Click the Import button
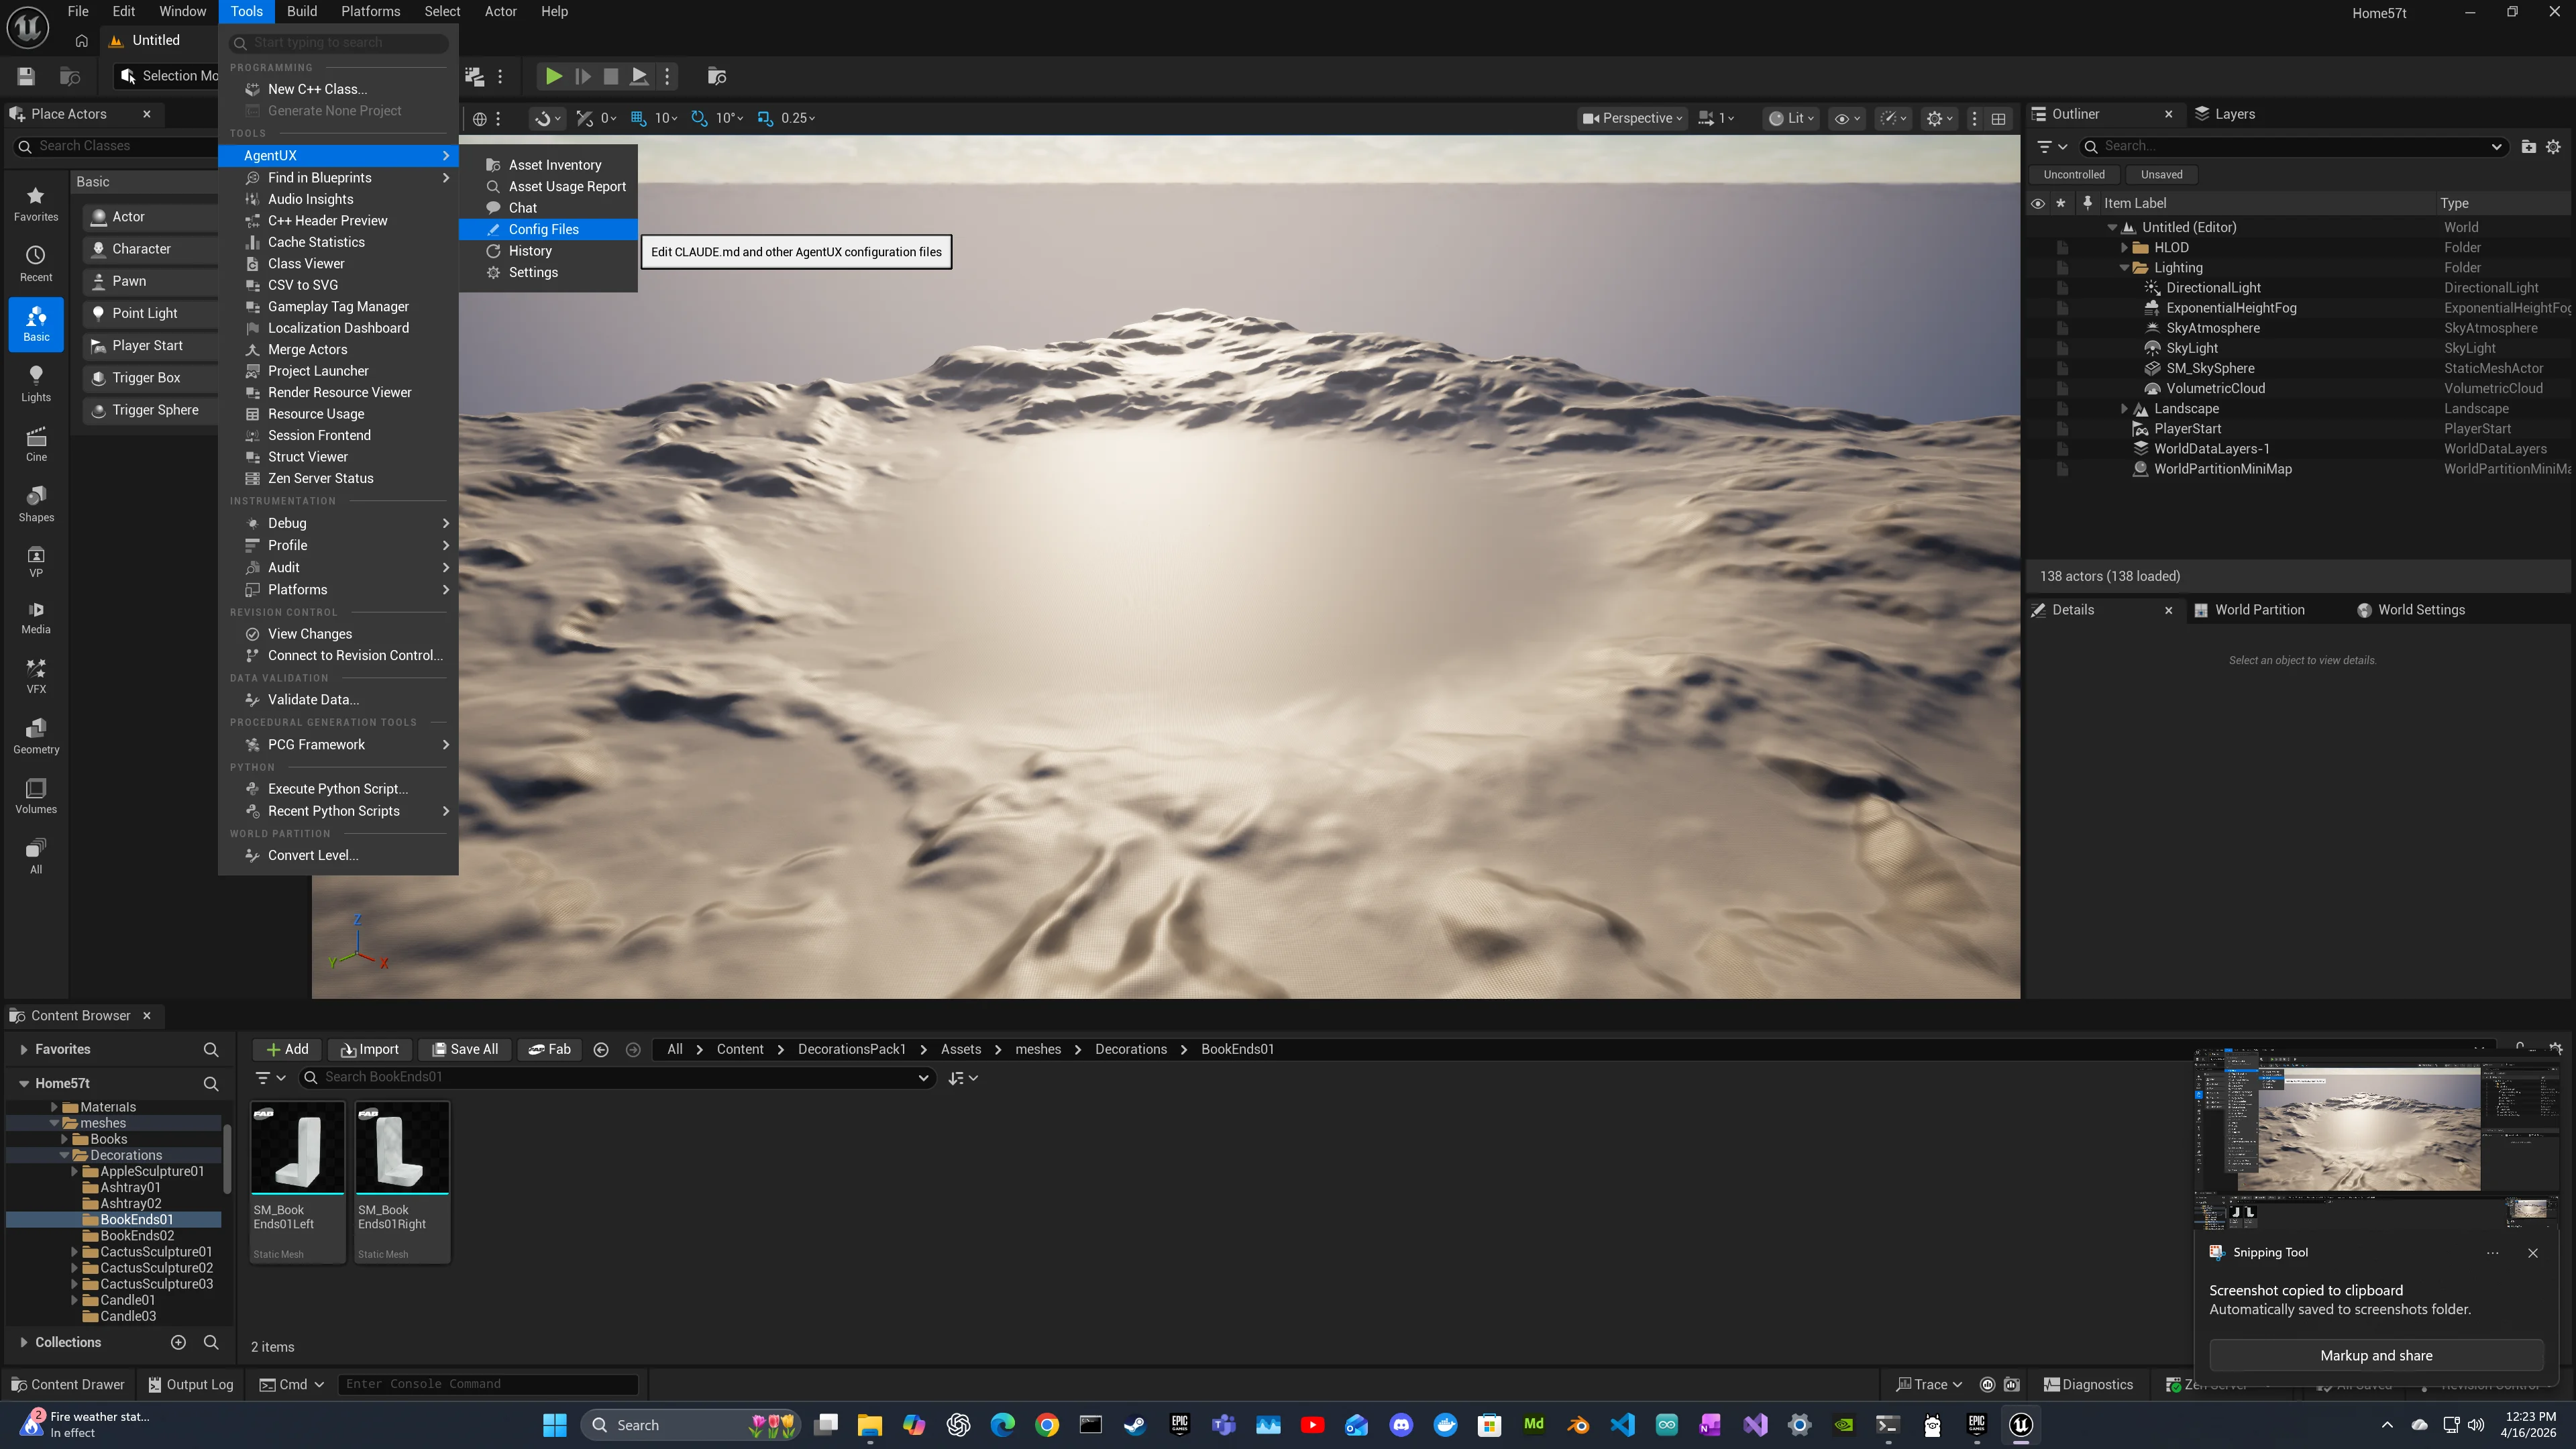This screenshot has height=1449, width=2576. [370, 1049]
